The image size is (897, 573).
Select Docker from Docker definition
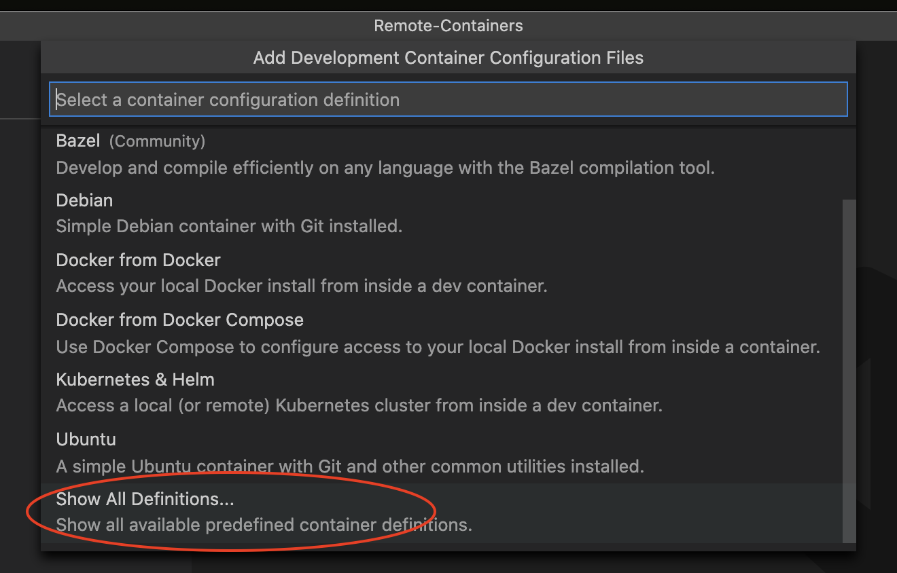[x=138, y=260]
